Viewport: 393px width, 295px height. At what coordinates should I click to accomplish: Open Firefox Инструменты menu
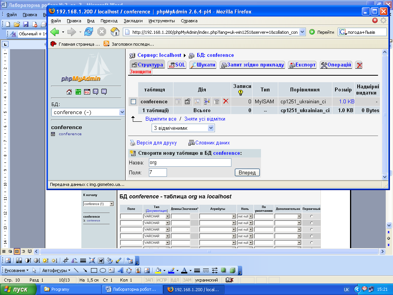pyautogui.click(x=162, y=21)
